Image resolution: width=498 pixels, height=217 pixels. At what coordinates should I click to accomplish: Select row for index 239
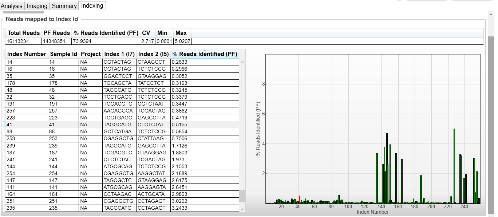click(122, 146)
